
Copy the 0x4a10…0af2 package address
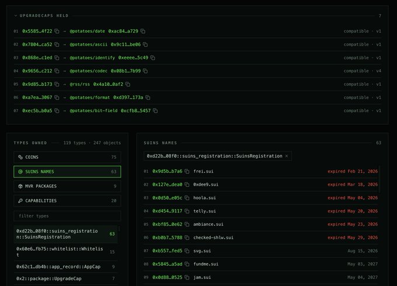tap(128, 84)
